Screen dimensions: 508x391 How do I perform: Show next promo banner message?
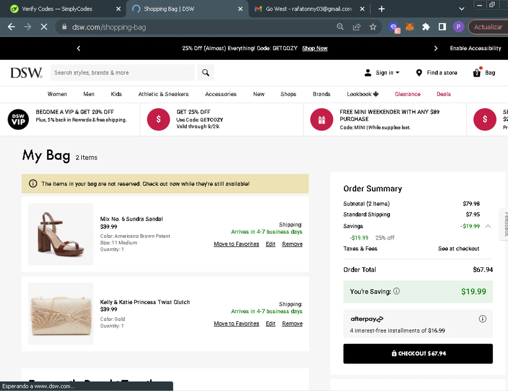(x=436, y=48)
